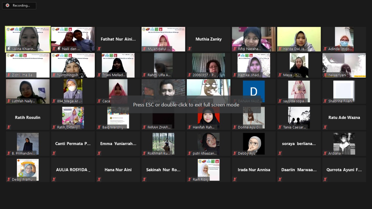
Task: Click the pin icon on Valina Khiarin tile
Action: pos(9,49)
